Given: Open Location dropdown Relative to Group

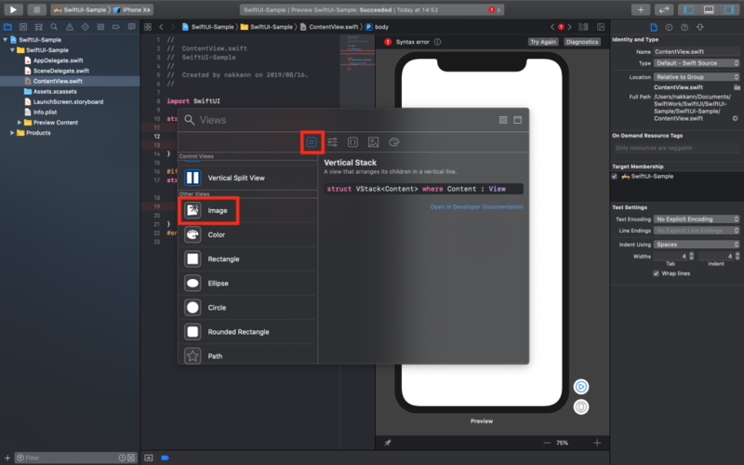Looking at the screenshot, I should click(x=697, y=77).
